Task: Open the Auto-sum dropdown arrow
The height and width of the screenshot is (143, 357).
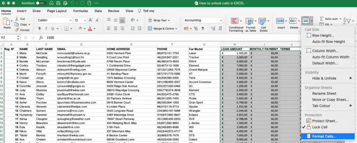Action: [340, 19]
